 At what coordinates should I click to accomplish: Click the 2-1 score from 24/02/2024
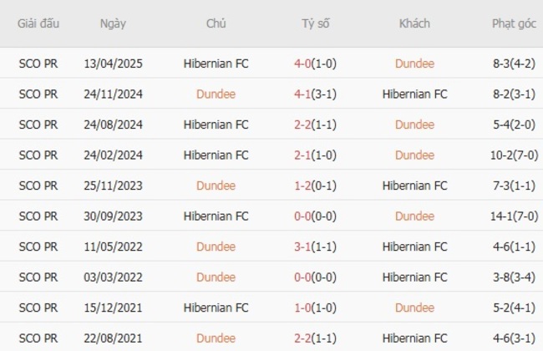point(316,155)
